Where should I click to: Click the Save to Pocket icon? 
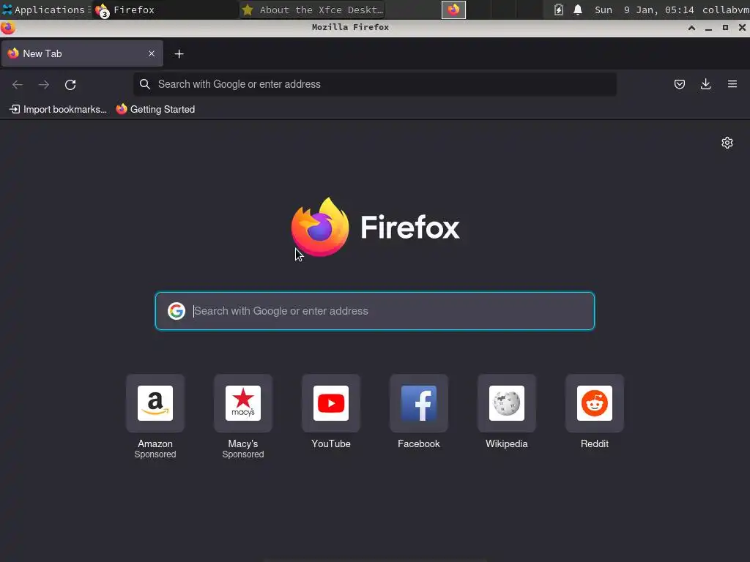(x=679, y=84)
